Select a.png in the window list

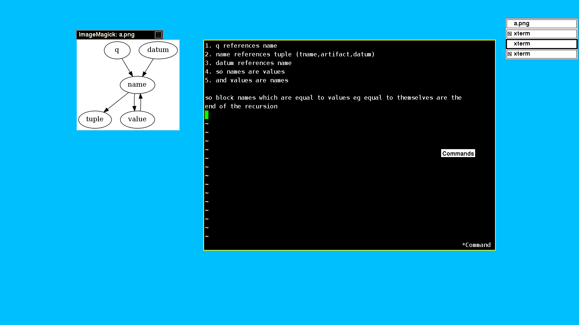[541, 23]
